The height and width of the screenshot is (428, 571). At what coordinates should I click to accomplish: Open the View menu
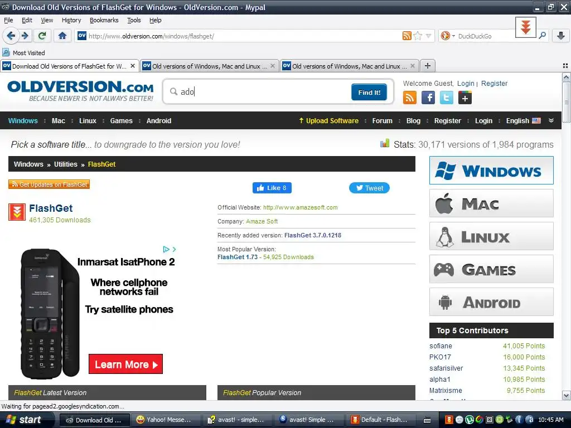(47, 20)
